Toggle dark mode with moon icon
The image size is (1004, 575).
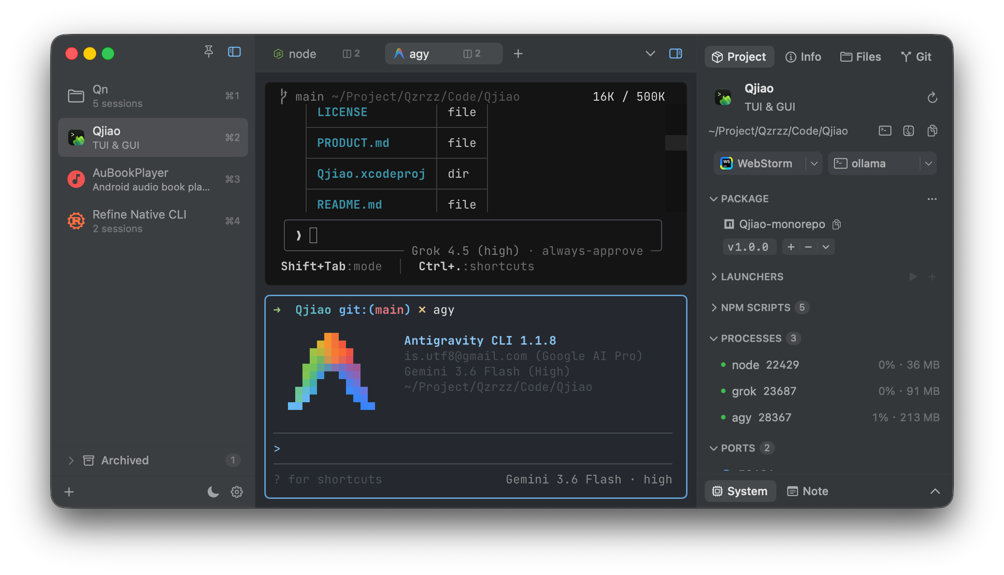tap(213, 492)
